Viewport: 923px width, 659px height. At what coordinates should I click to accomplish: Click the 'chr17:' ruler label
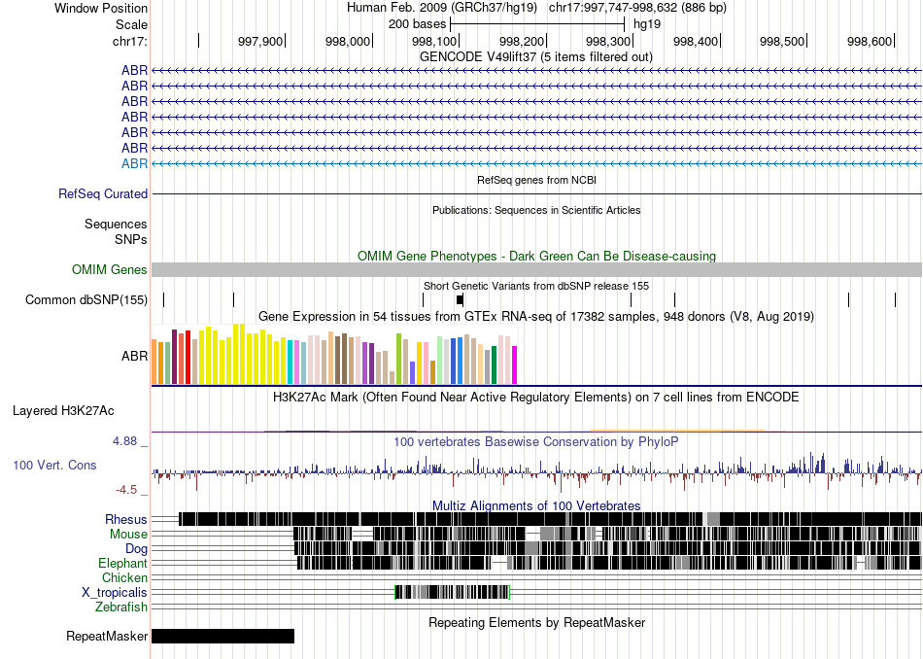coord(129,41)
